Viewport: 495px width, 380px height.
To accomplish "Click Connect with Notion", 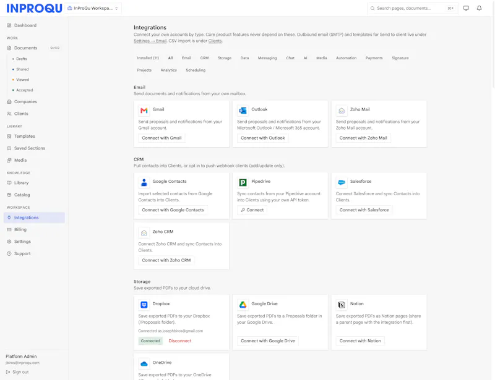I will tap(360, 341).
